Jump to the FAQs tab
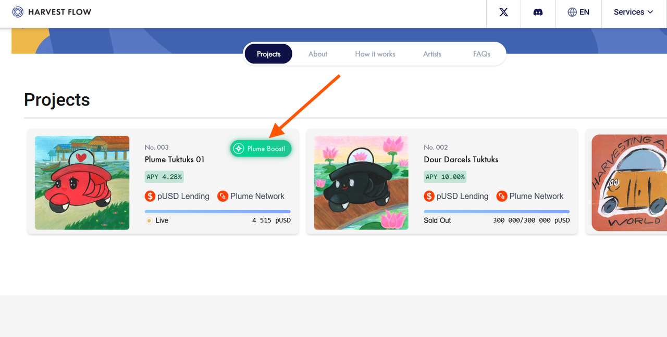This screenshot has width=667, height=337. click(x=481, y=54)
